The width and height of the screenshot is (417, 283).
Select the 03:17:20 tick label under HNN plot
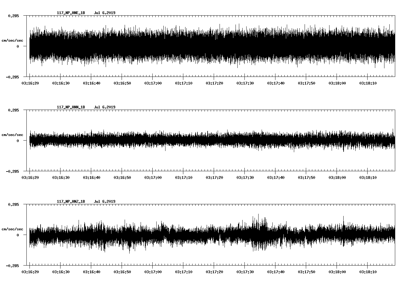[214, 177]
